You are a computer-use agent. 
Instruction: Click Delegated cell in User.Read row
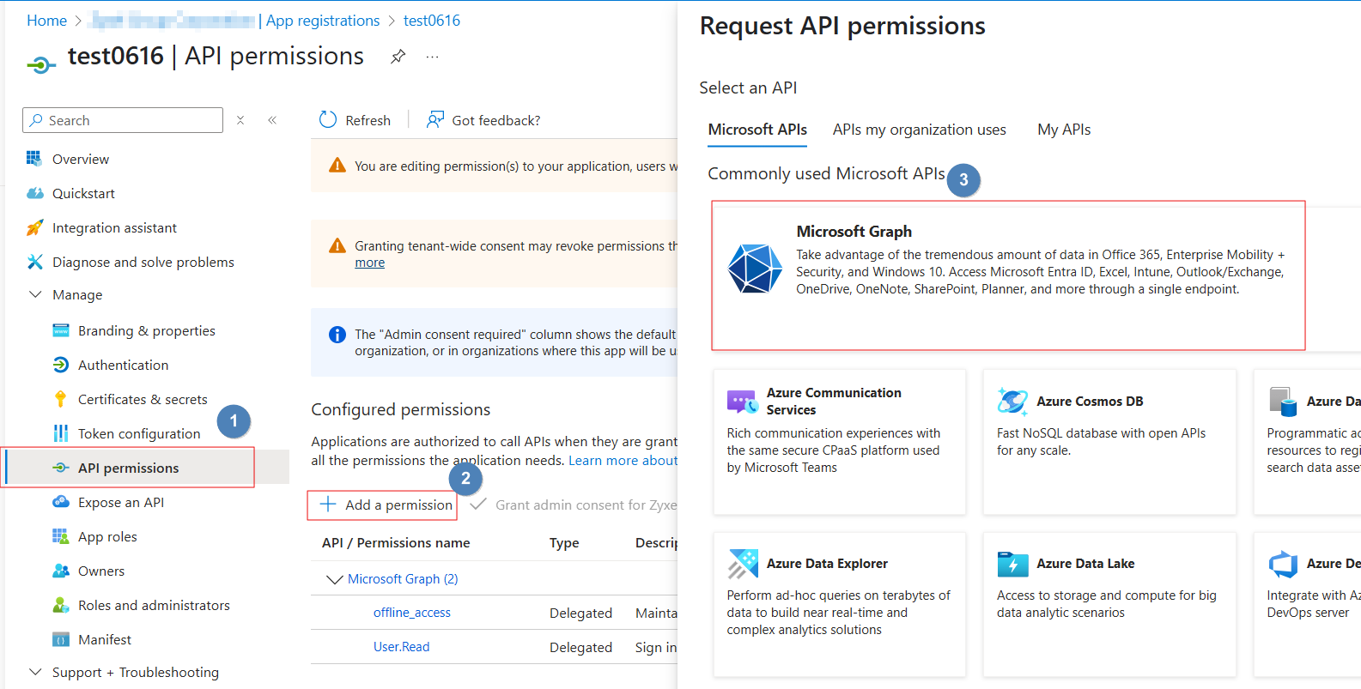580,647
